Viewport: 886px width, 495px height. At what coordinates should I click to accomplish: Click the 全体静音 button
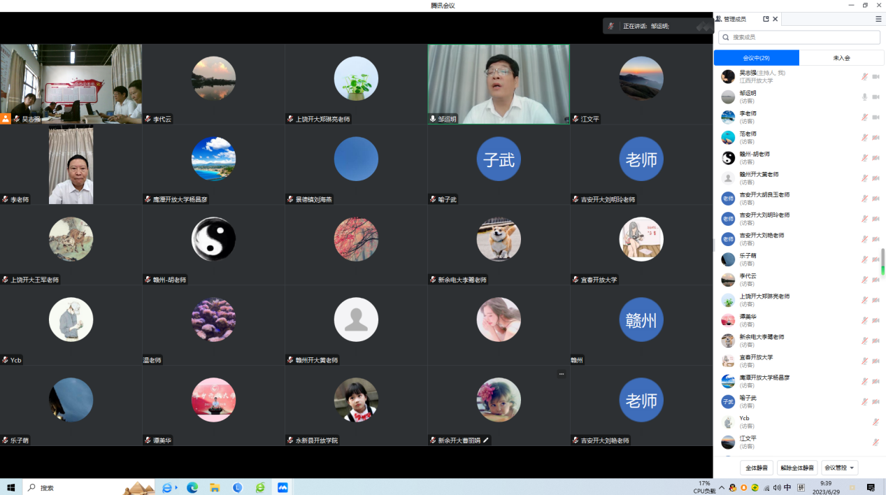(x=756, y=468)
